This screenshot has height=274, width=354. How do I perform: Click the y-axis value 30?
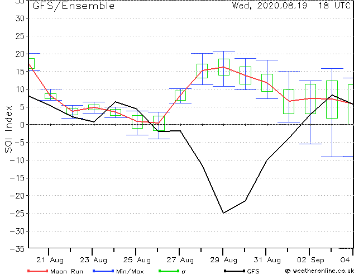tap(20, 18)
